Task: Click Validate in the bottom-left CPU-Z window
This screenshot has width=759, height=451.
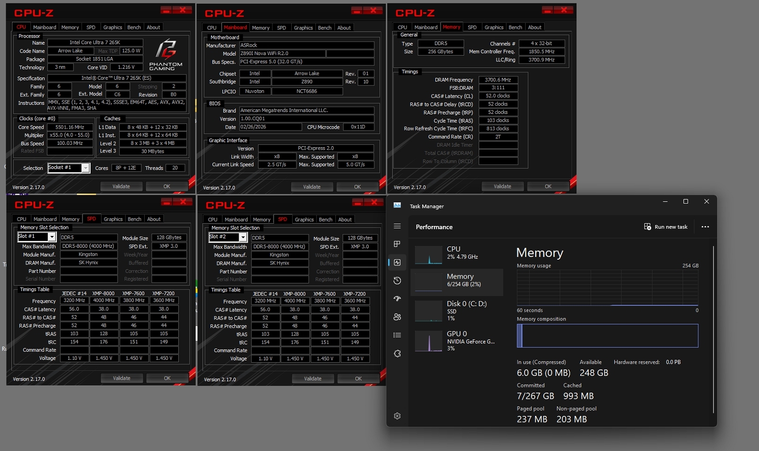Action: point(122,378)
